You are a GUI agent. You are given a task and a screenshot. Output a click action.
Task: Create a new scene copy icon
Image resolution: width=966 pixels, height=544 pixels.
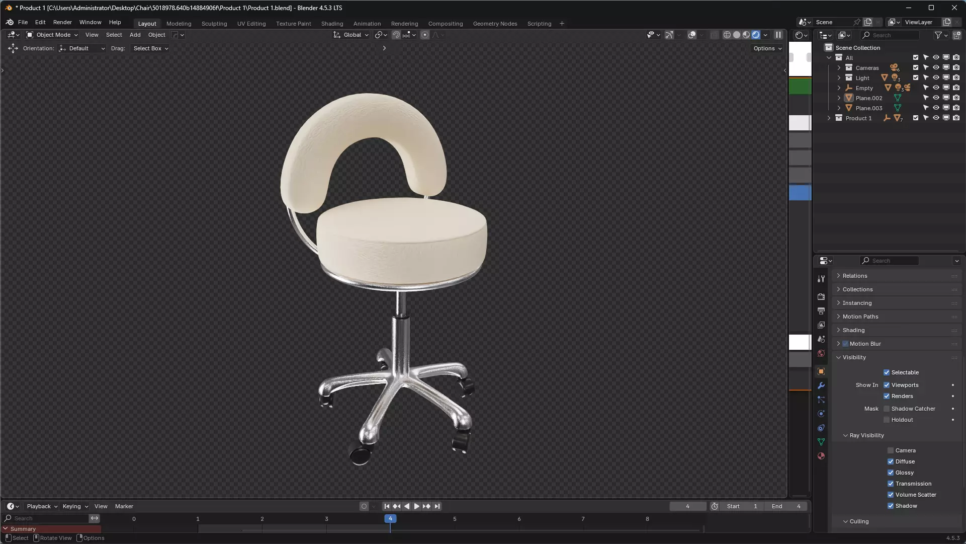pyautogui.click(x=868, y=22)
